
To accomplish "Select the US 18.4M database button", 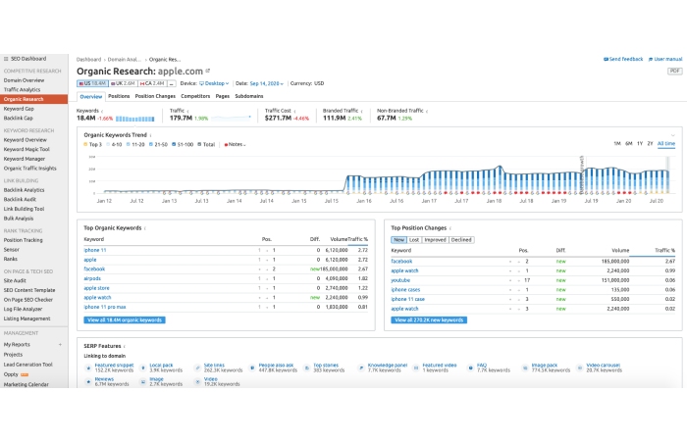I will pyautogui.click(x=92, y=83).
